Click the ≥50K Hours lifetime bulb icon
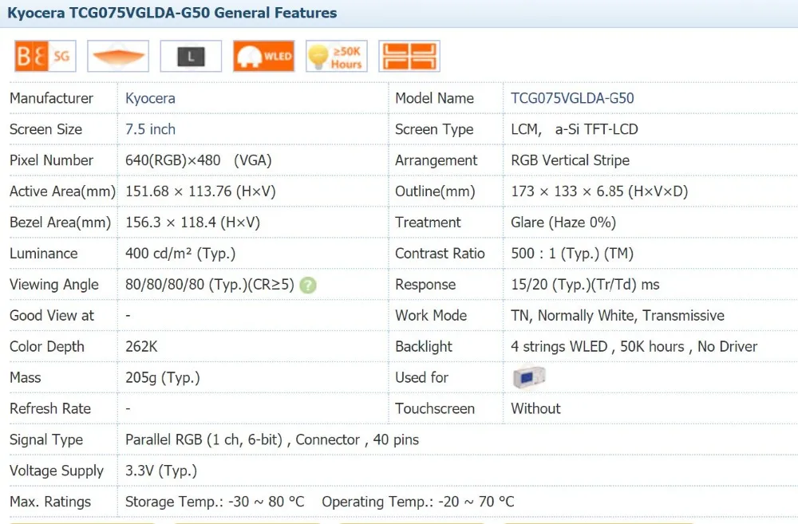 pyautogui.click(x=337, y=56)
